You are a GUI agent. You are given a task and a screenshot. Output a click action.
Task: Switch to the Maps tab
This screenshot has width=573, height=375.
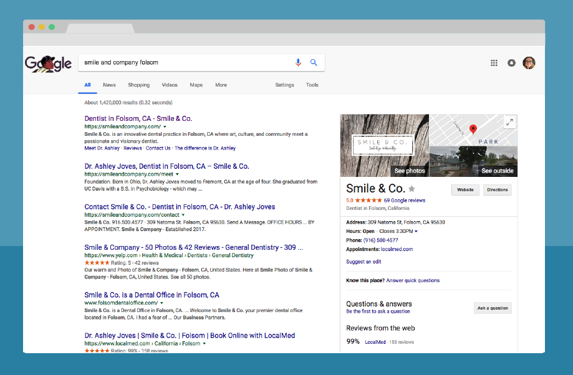196,85
